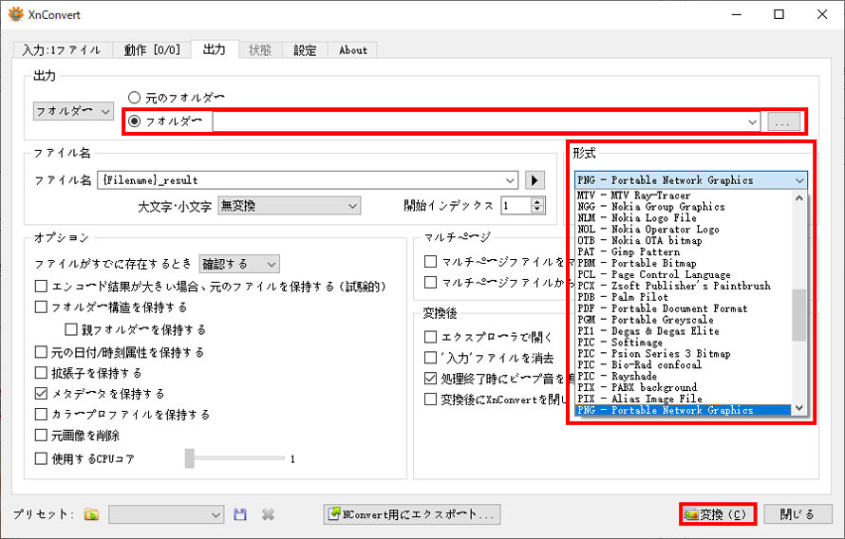Open the 大文字·小文字 無変換 dropdown

[x=290, y=206]
